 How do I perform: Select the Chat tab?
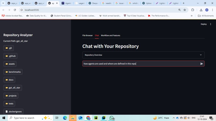97,36
